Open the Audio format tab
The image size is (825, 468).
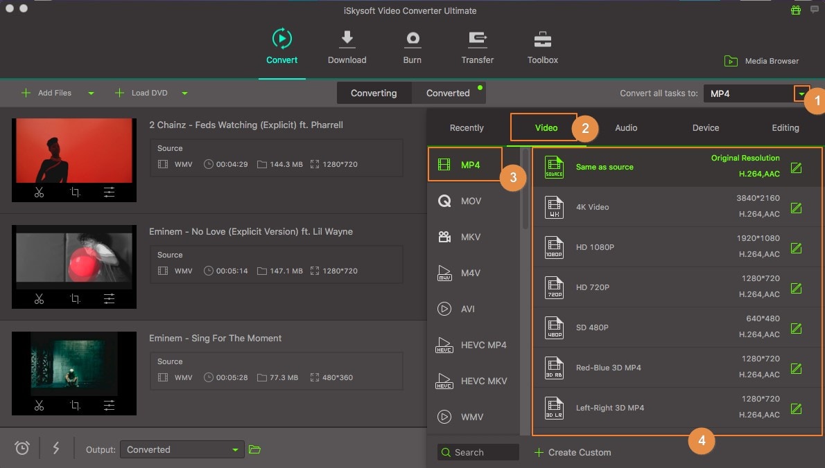tap(626, 127)
